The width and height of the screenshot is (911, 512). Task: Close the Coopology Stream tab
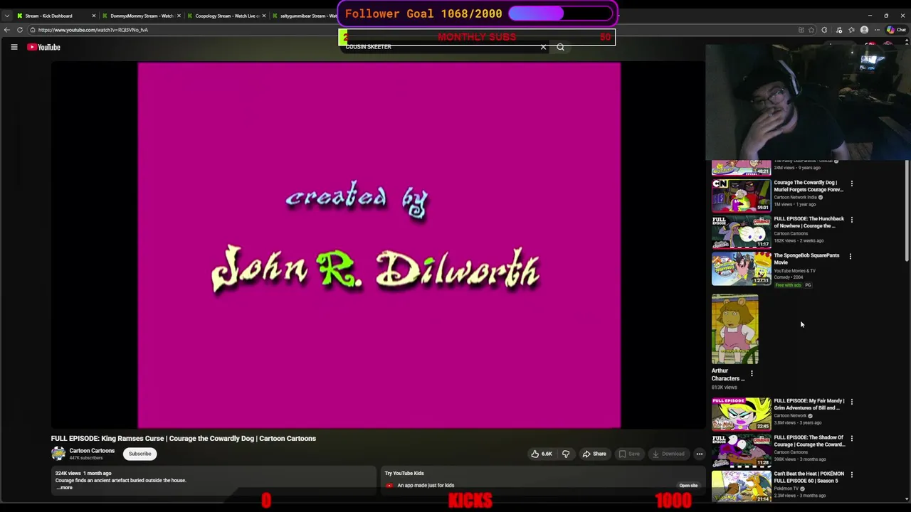coord(263,16)
